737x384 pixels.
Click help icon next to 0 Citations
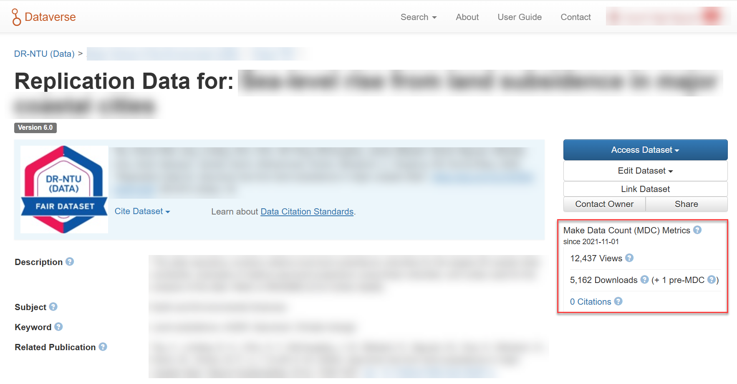[x=618, y=301]
